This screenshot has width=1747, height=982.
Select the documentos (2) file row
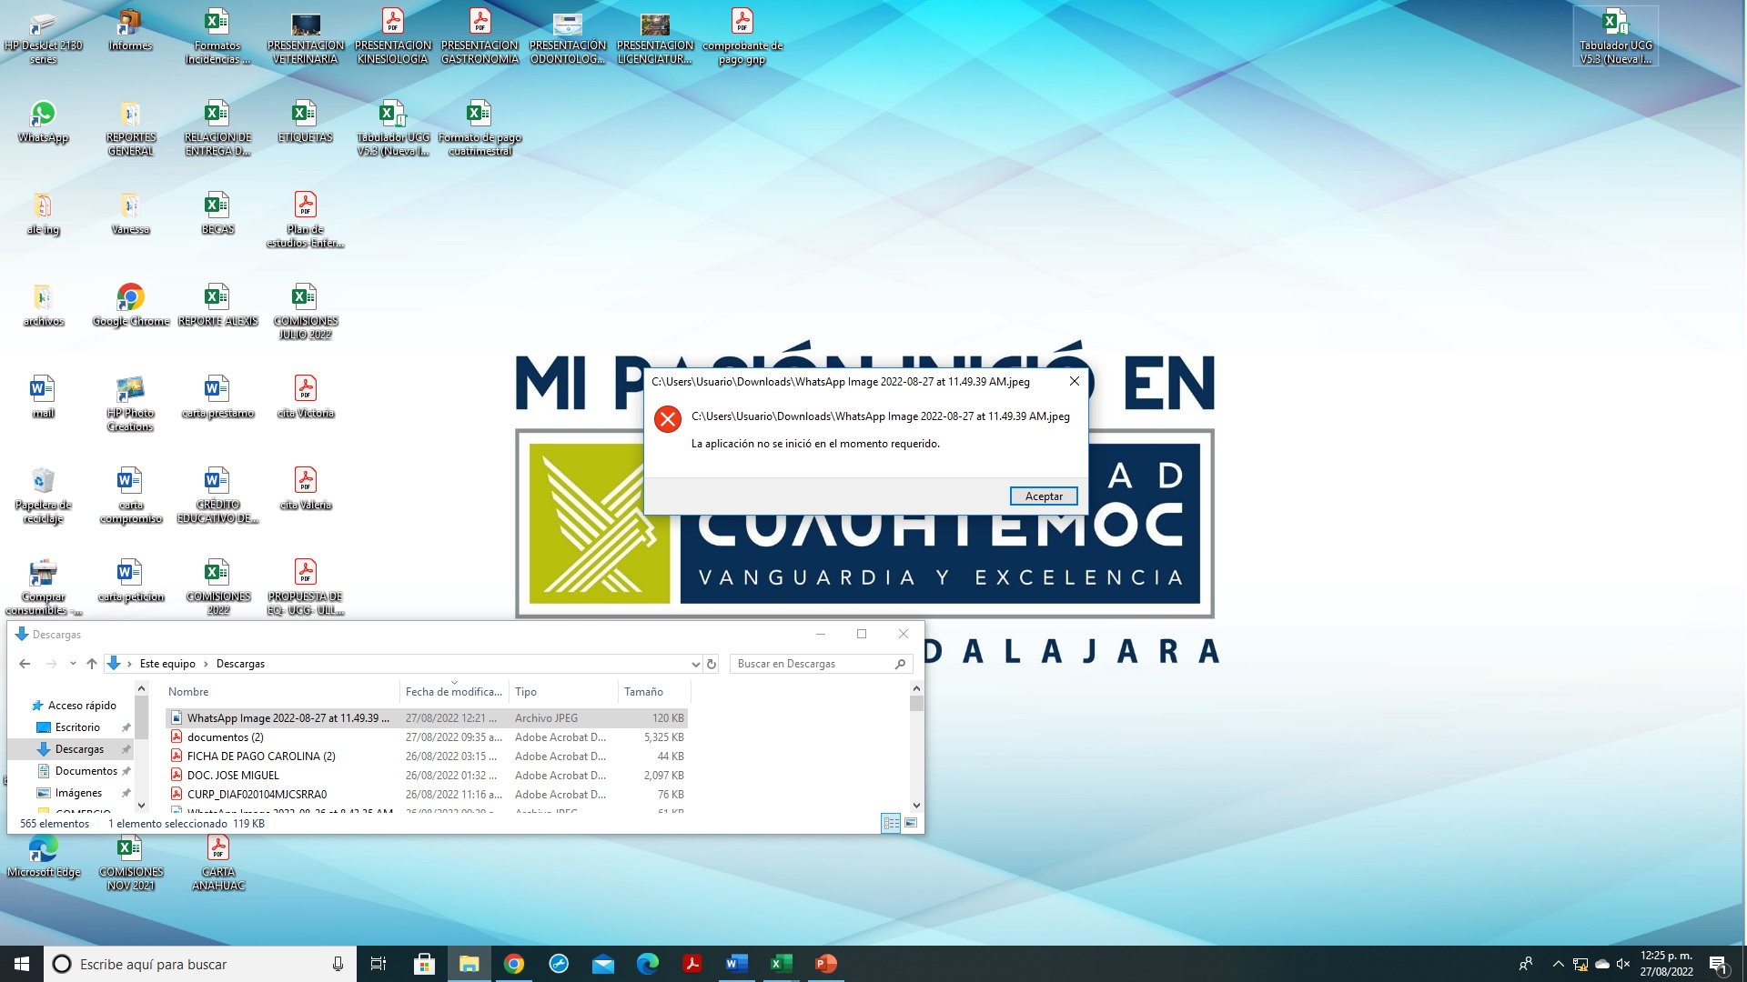pyautogui.click(x=427, y=737)
